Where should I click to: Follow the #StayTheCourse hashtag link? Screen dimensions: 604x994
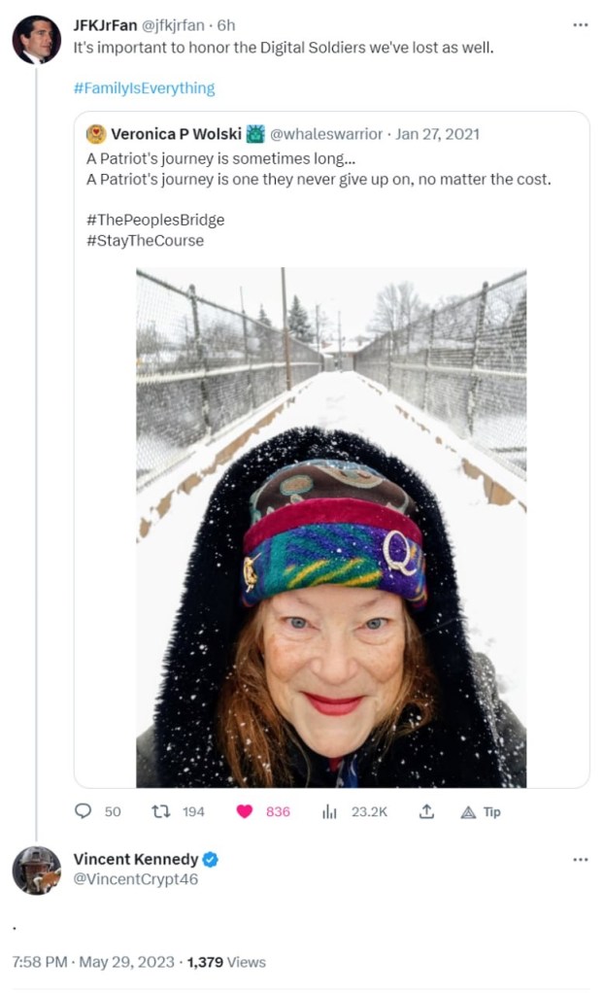145,241
